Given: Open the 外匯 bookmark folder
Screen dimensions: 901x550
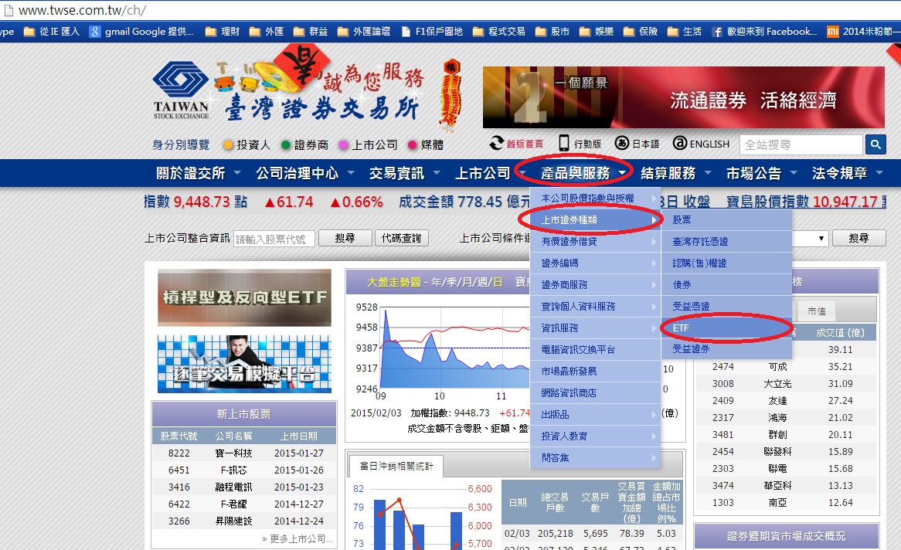Looking at the screenshot, I should (x=267, y=32).
